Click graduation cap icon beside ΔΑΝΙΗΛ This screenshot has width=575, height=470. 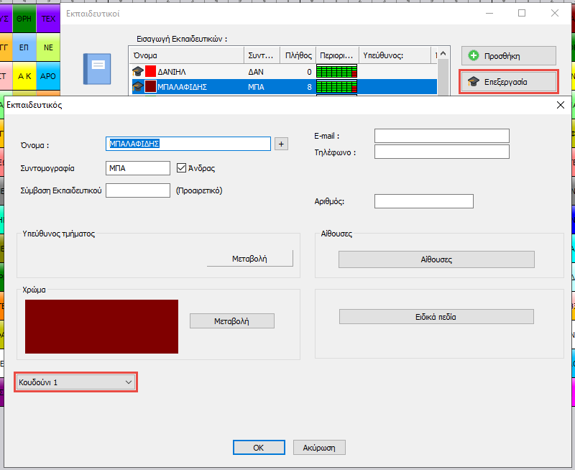tap(137, 71)
